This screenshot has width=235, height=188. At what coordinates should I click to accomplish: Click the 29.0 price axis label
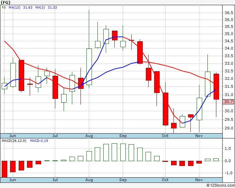coord(229,128)
